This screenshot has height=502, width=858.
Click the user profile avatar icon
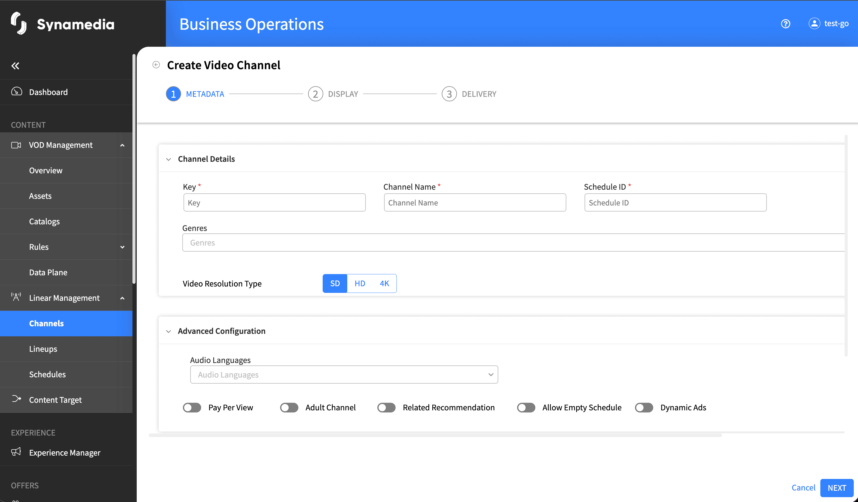click(x=814, y=23)
